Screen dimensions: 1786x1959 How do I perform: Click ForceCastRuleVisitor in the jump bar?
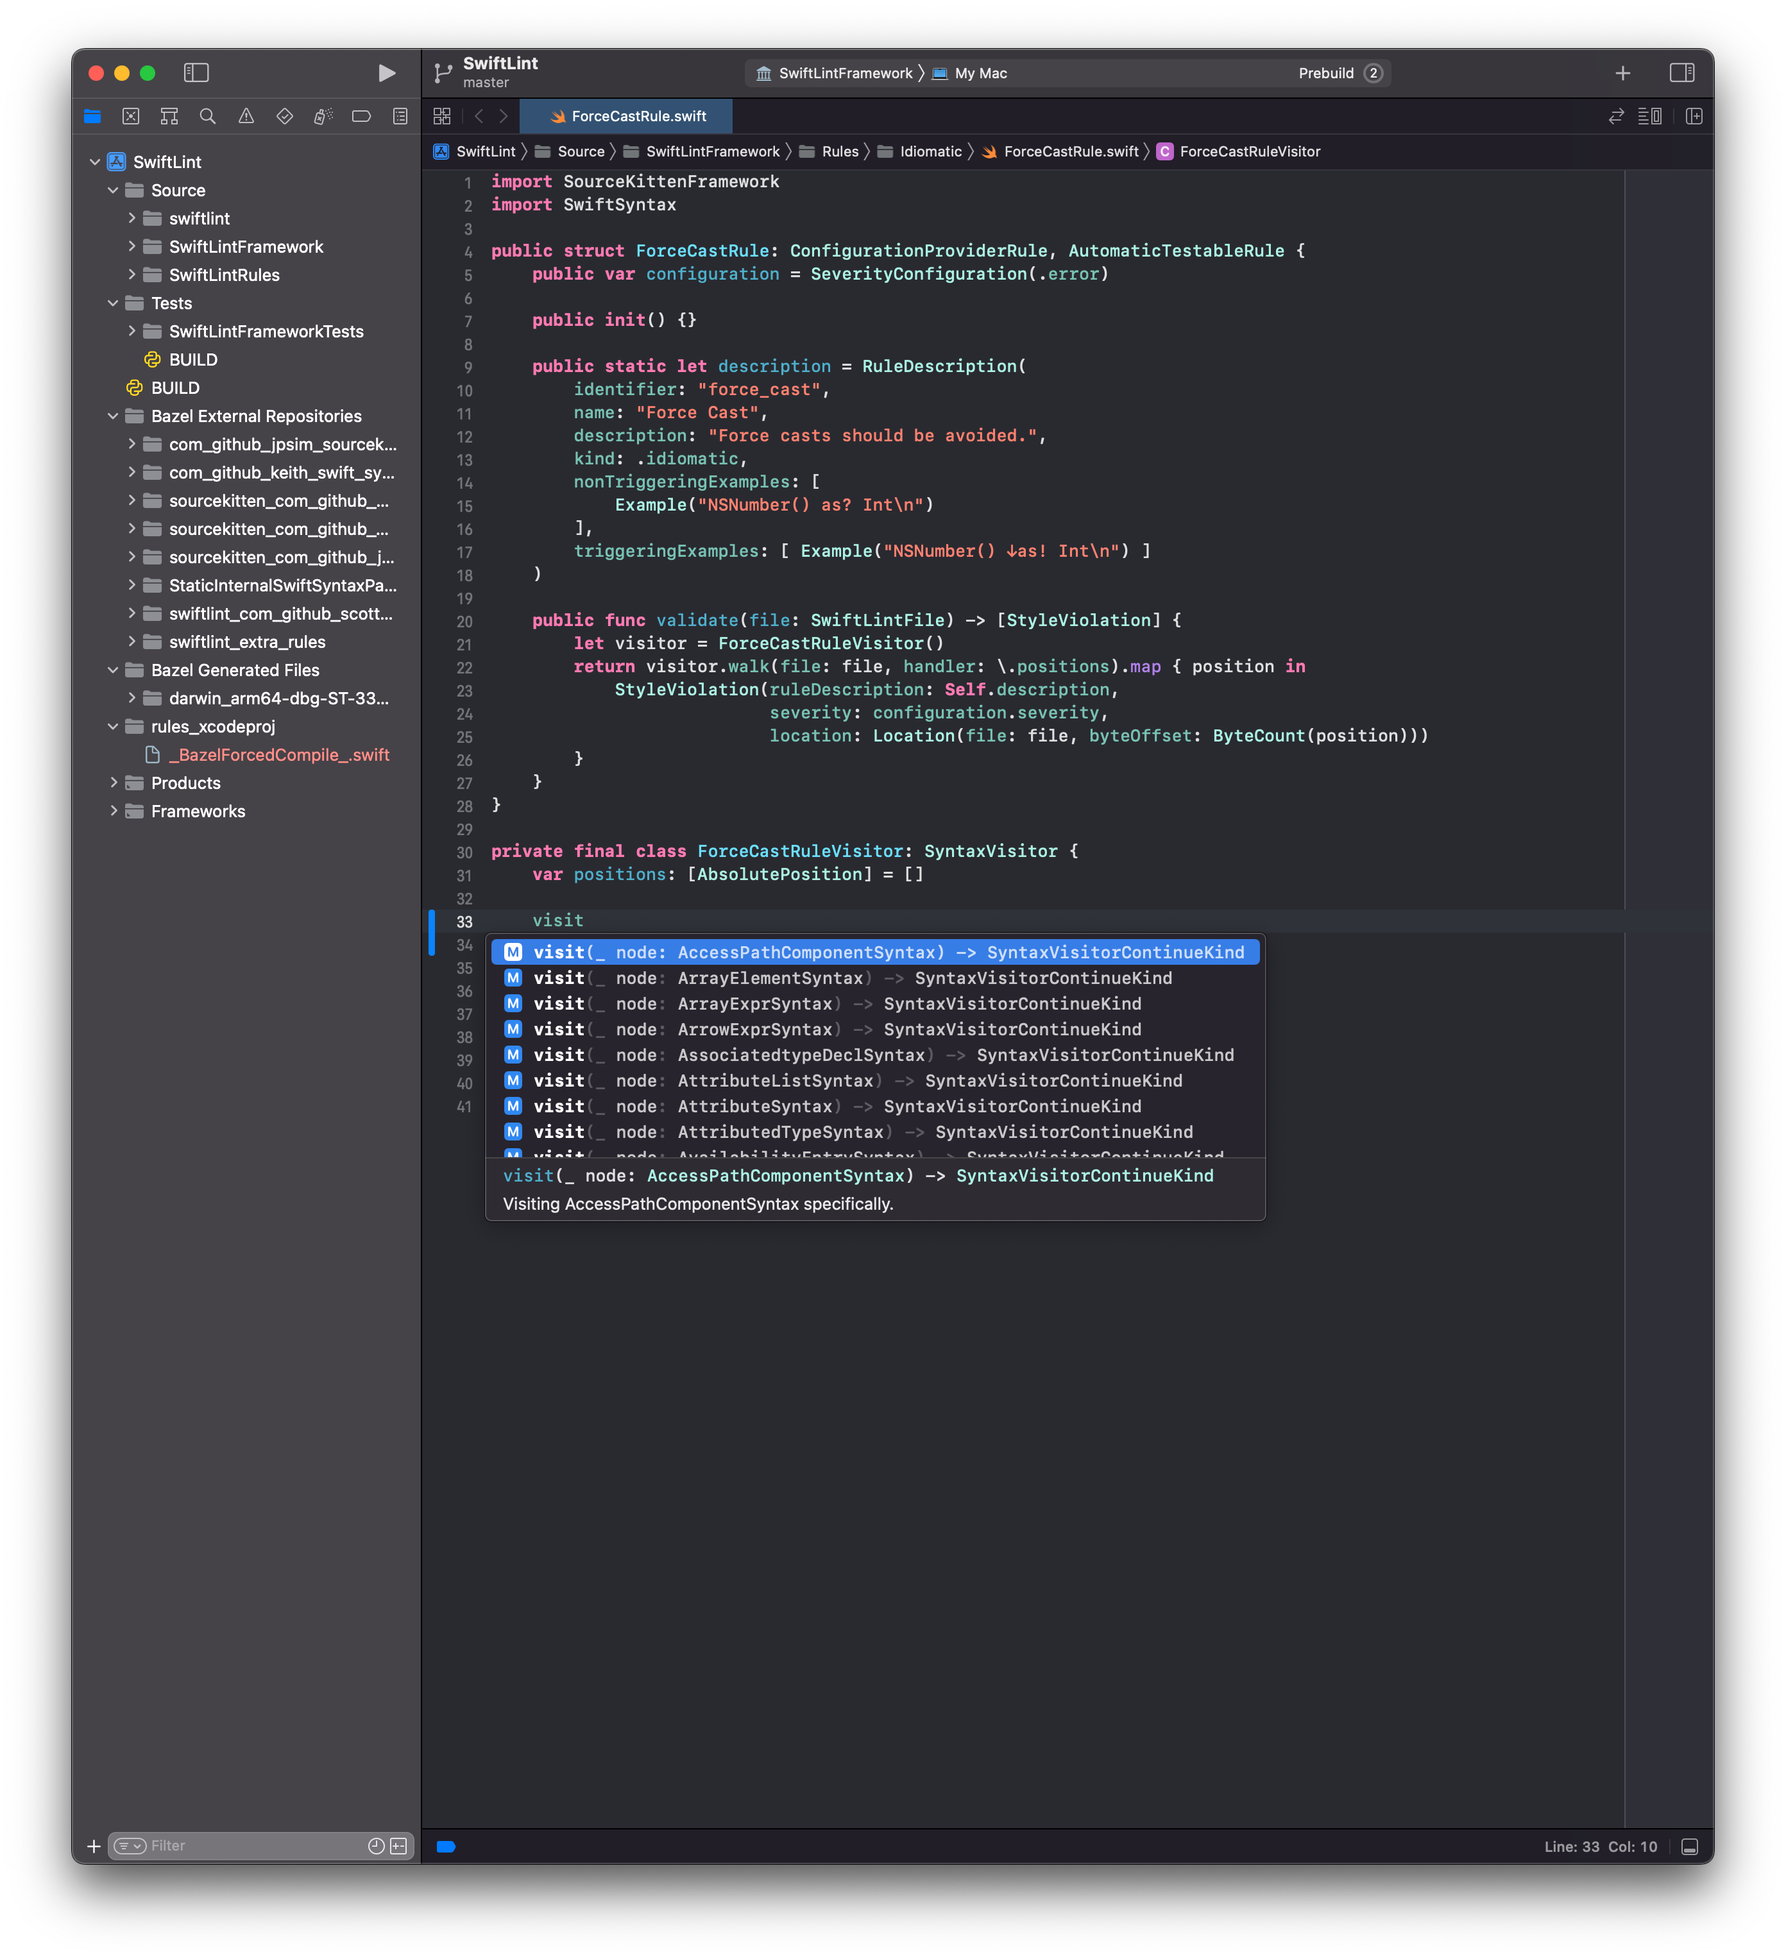[1239, 151]
